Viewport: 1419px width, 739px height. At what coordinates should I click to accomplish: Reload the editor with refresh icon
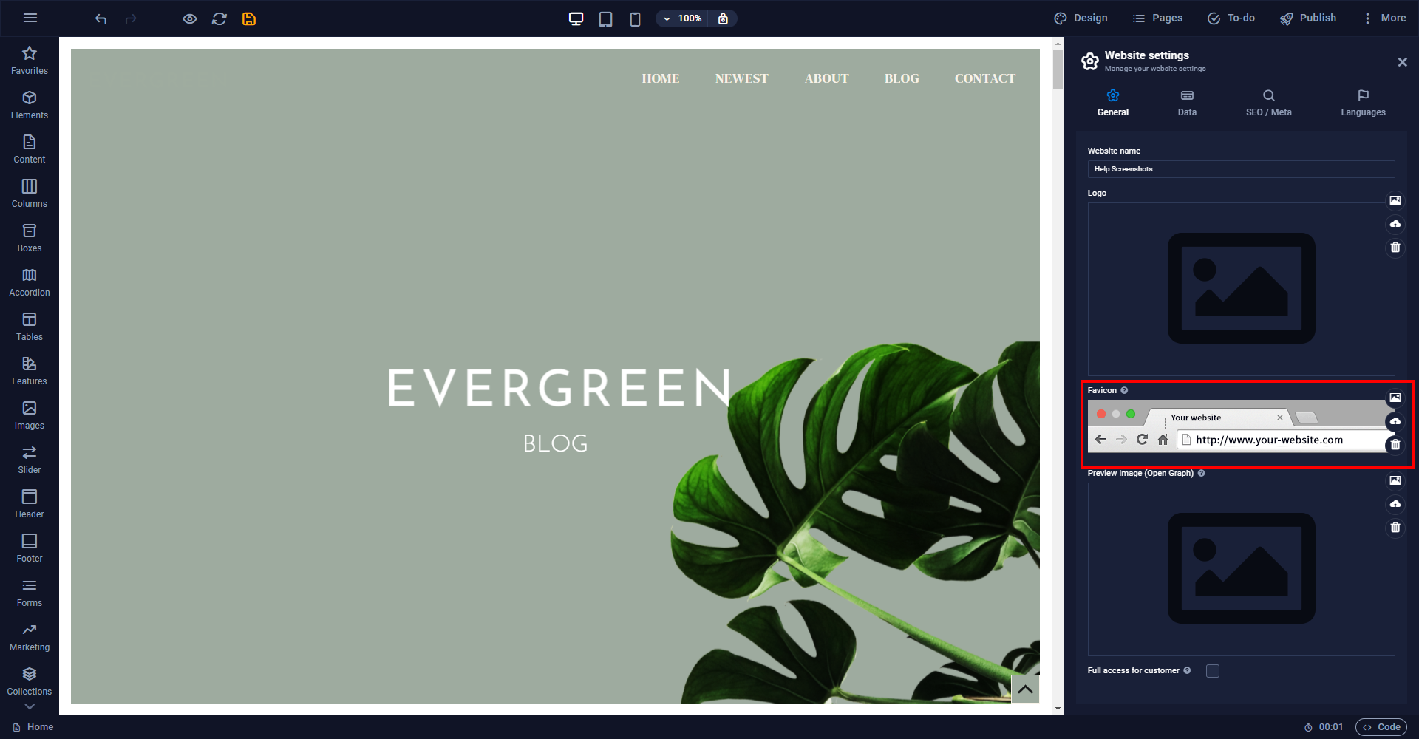220,18
